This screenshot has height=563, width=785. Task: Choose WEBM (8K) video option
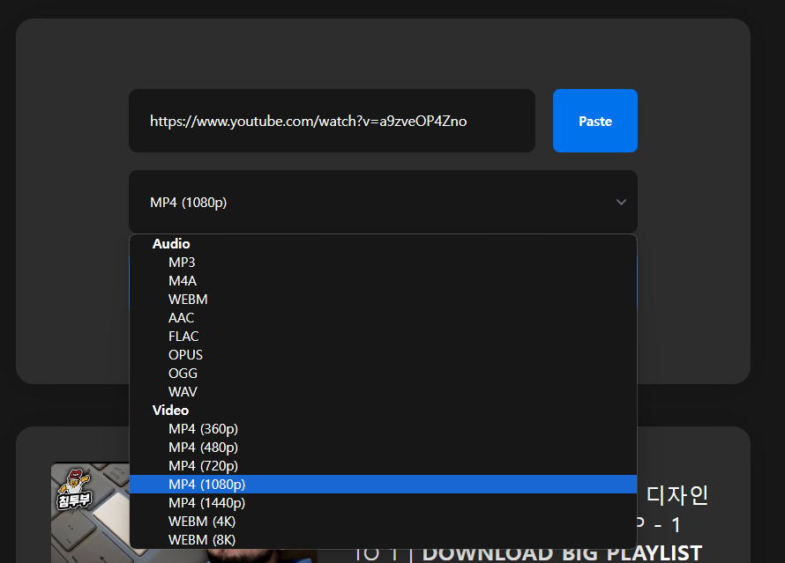(x=383, y=539)
